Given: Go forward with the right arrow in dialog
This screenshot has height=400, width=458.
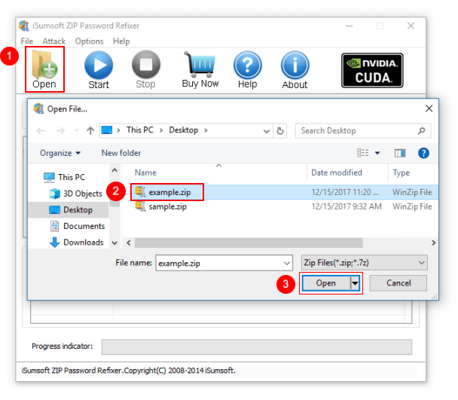Looking at the screenshot, I should tap(60, 130).
